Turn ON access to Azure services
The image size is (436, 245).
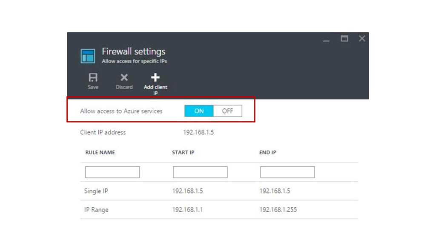(199, 111)
